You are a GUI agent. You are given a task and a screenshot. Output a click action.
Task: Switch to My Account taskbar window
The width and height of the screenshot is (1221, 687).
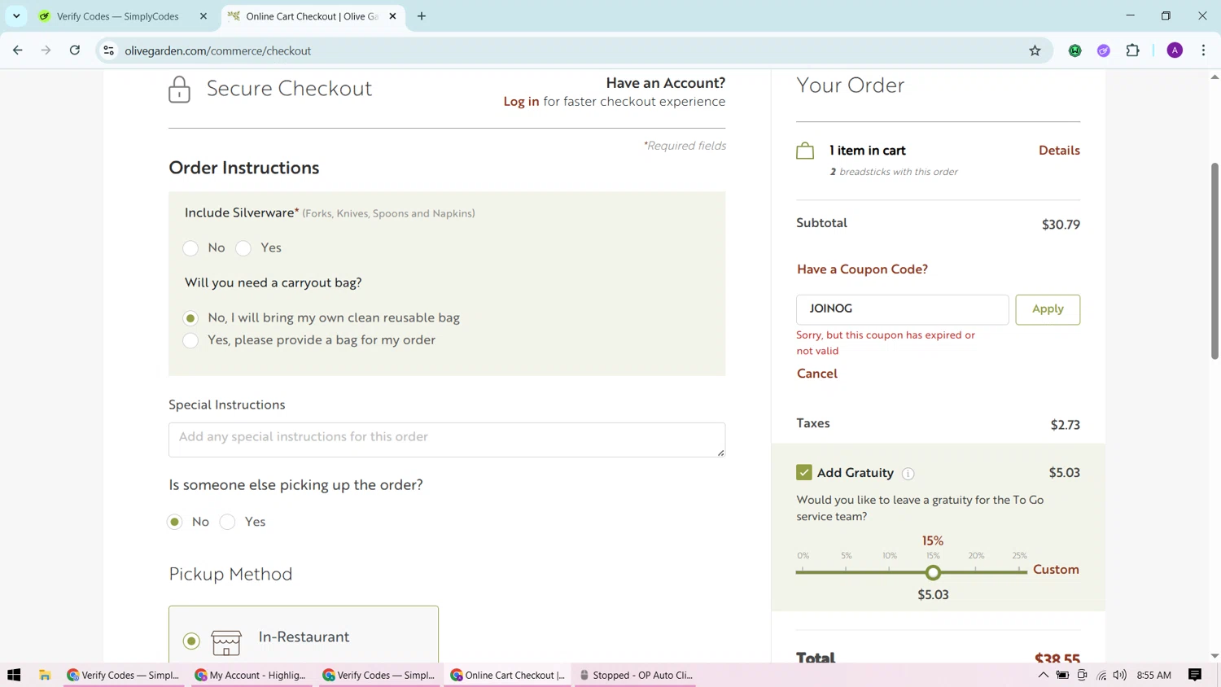252,675
